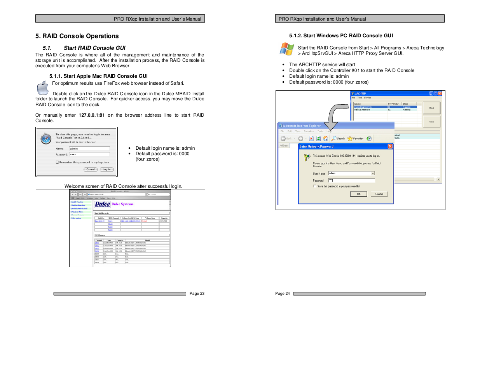Click the Safari compass icon in login dialog

click(46, 138)
